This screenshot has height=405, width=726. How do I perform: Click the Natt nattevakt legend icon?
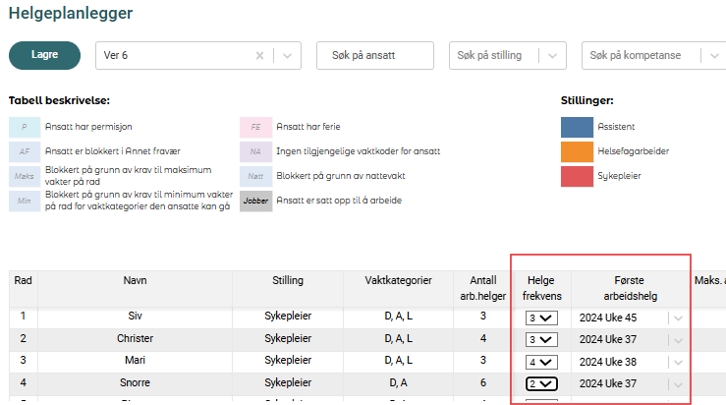[x=255, y=176]
